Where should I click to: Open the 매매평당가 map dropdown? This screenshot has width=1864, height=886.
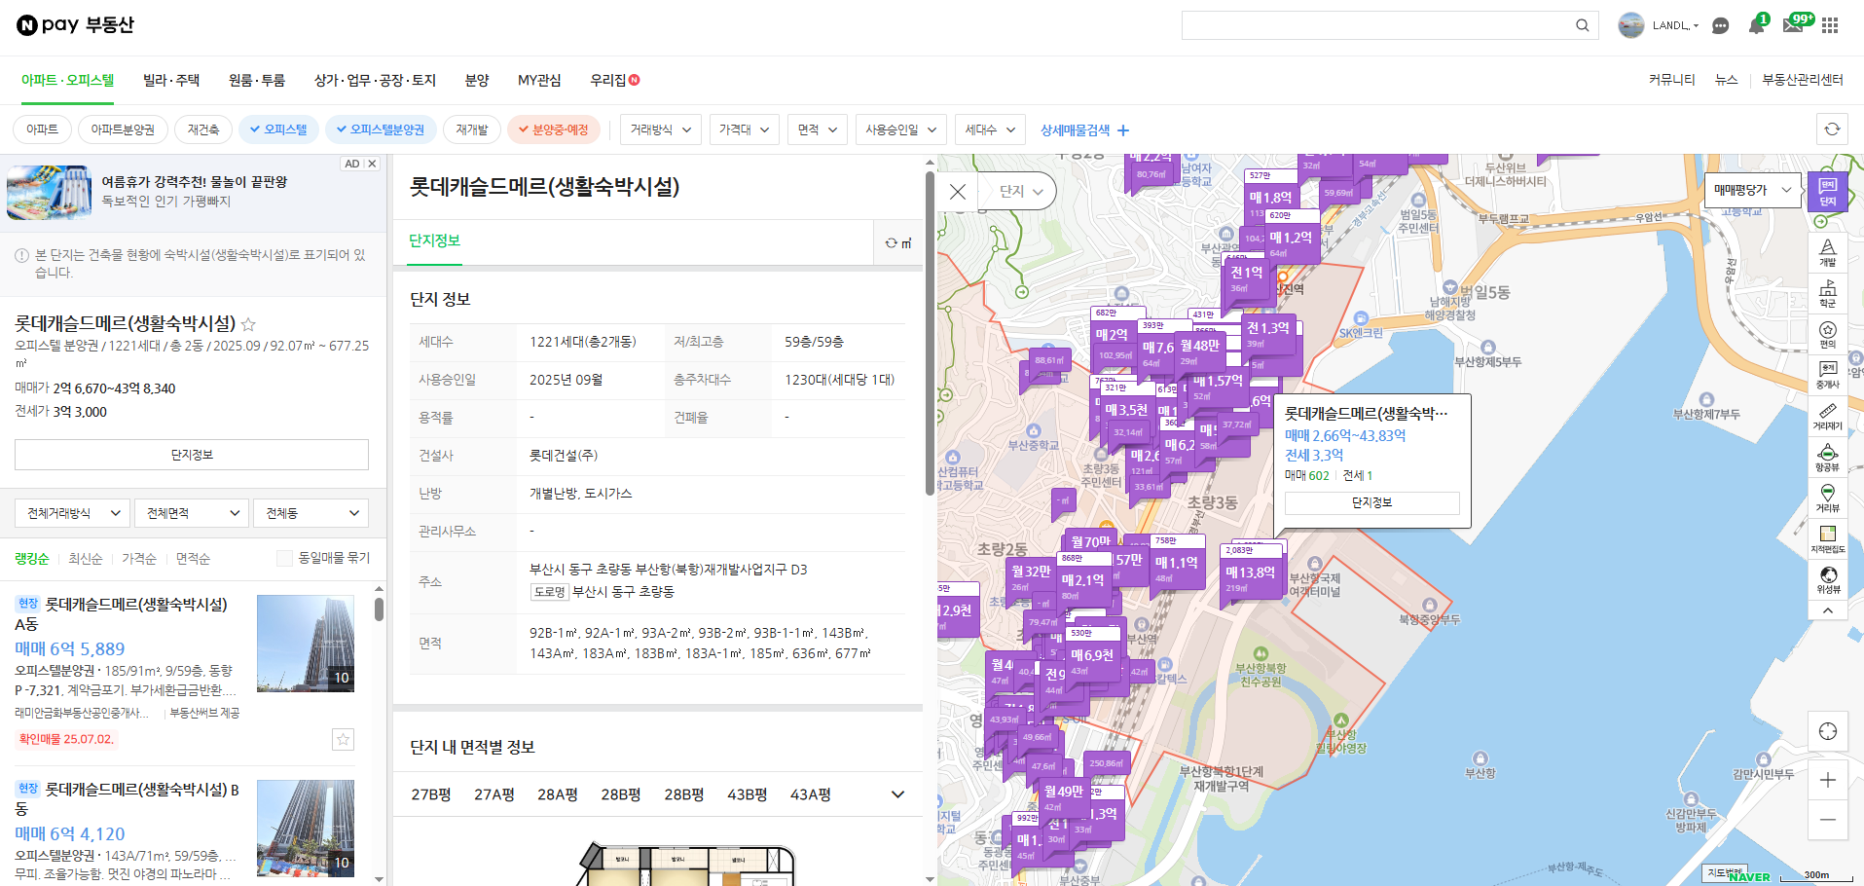pos(1753,190)
